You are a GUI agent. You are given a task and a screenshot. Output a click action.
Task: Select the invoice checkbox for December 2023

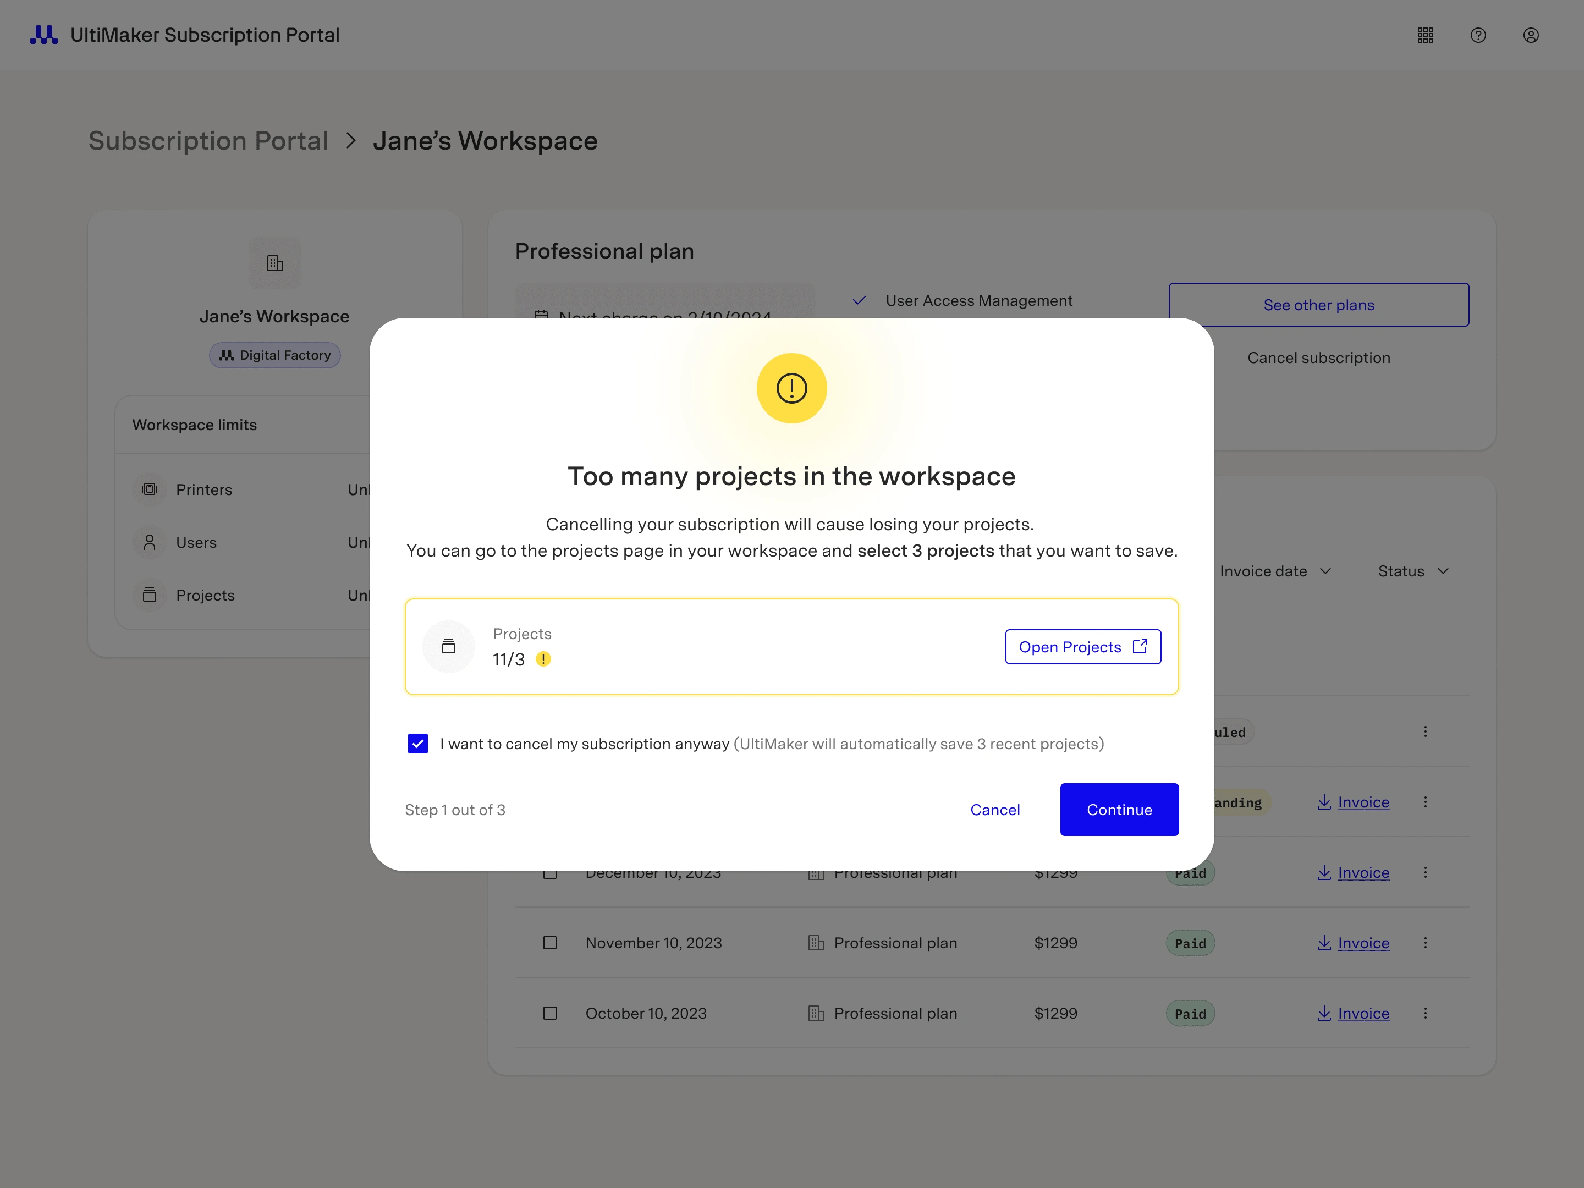pyautogui.click(x=549, y=872)
